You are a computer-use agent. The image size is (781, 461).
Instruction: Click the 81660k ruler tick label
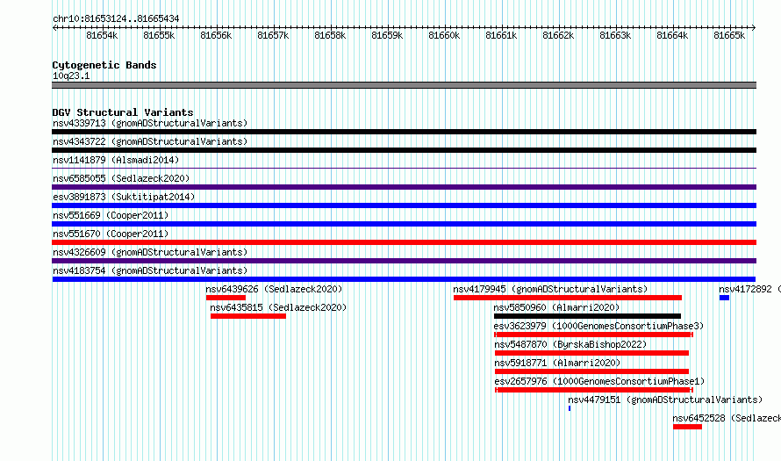(x=444, y=35)
